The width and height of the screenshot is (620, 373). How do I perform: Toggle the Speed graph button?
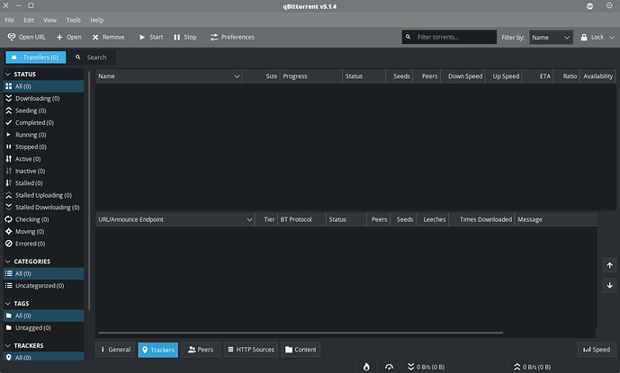pos(595,350)
